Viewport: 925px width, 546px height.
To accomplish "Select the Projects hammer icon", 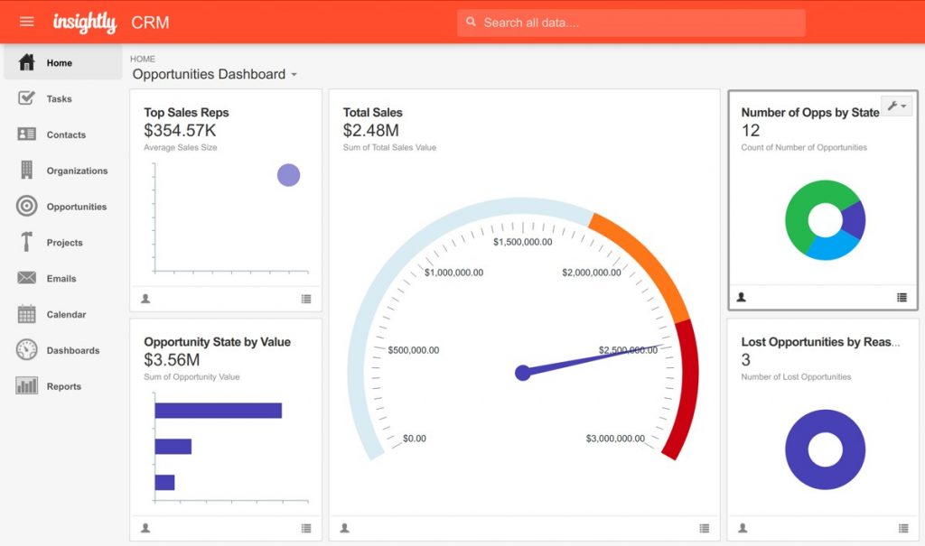I will (27, 242).
